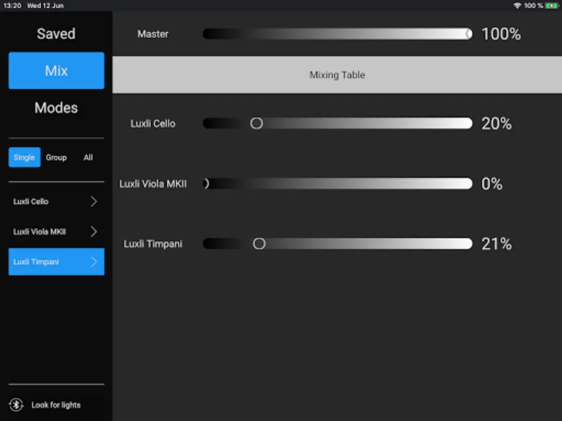Select the All lights filter
Viewport: 562px width, 421px height.
[88, 157]
